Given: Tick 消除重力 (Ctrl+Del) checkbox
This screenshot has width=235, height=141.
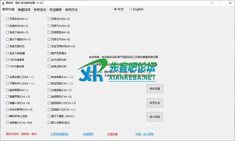Looking at the screenshot, I should coord(7,123).
